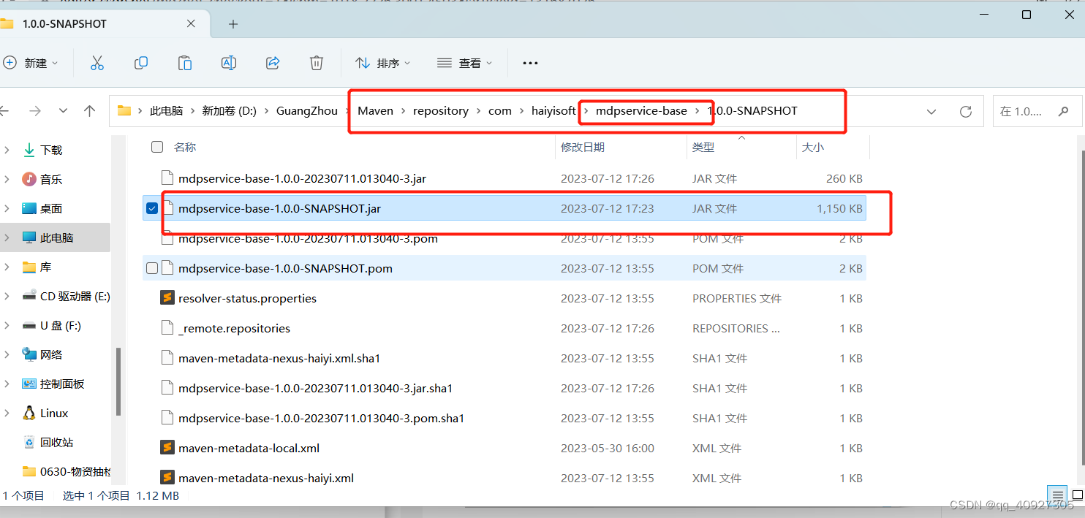Click the Linux penguin icon in sidebar
Viewport: 1085px width, 518px height.
[29, 413]
